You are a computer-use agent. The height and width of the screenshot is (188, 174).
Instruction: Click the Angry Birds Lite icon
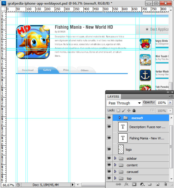pos(145,44)
